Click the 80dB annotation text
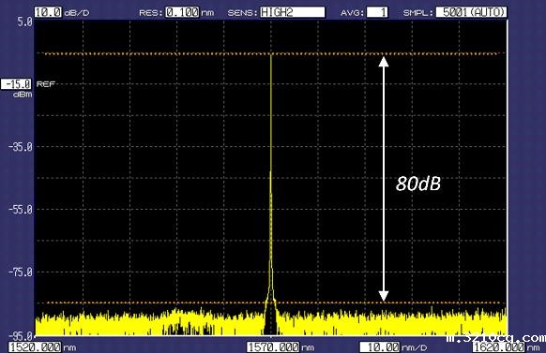 click(418, 184)
